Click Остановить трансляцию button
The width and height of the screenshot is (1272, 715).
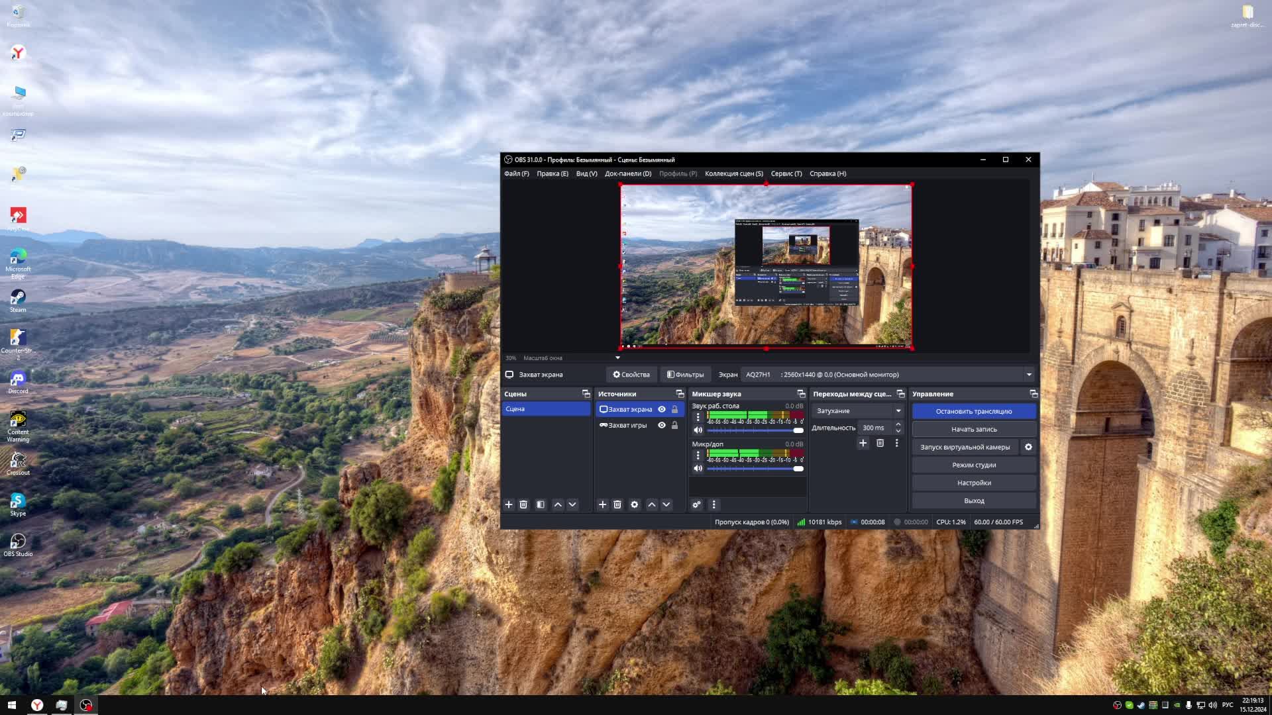[x=974, y=411]
